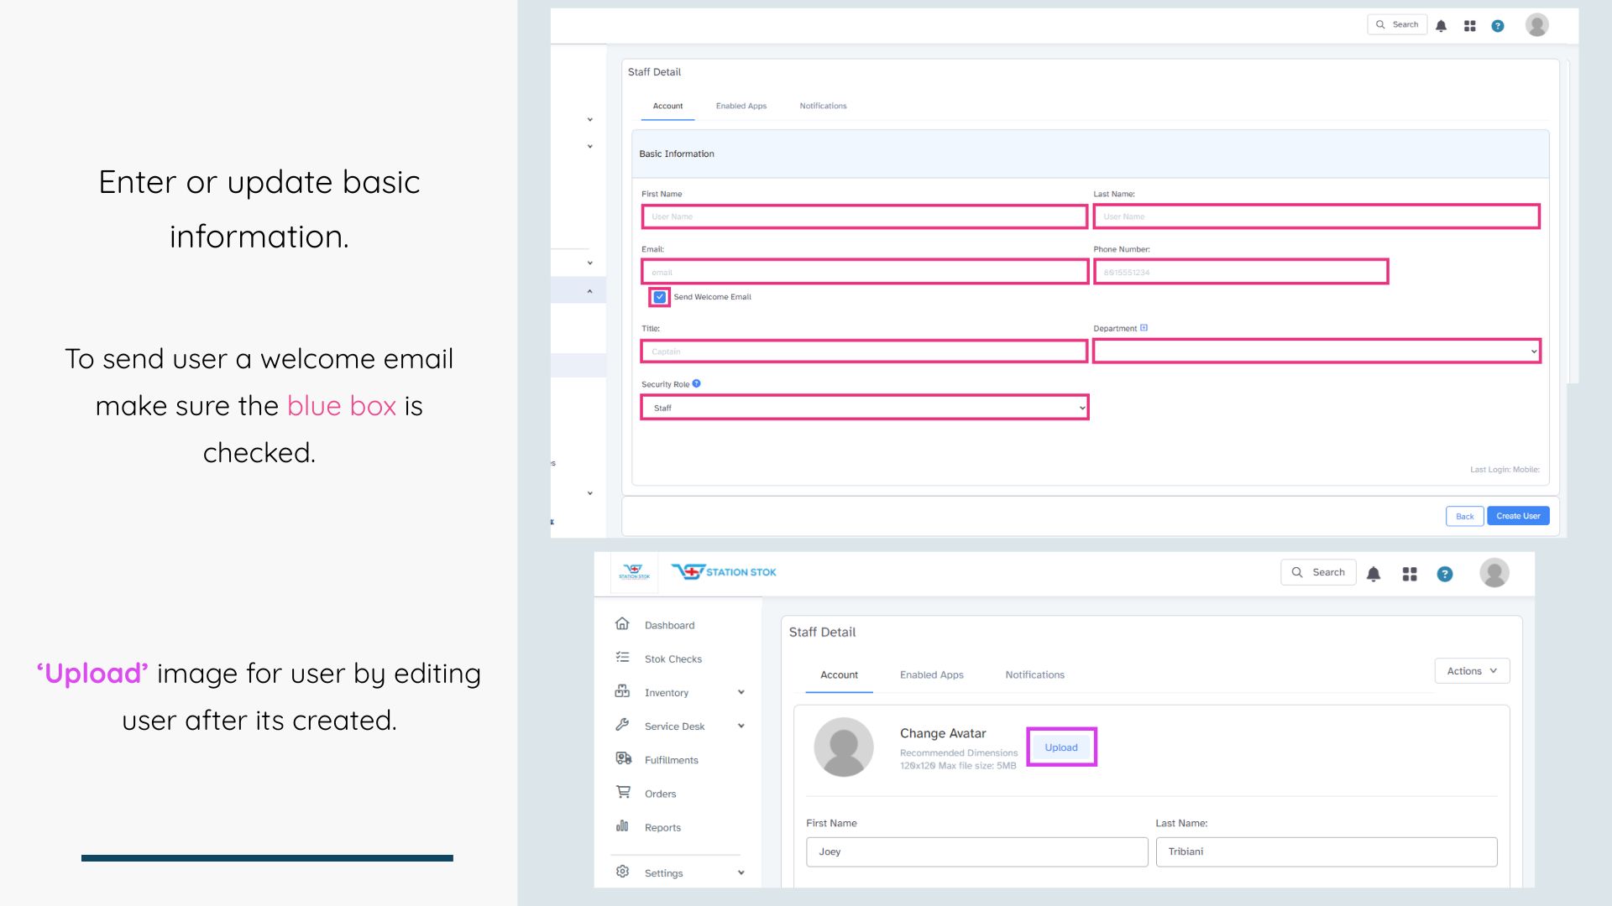Image resolution: width=1612 pixels, height=906 pixels.
Task: Open the Orders cart icon
Action: coord(623,792)
